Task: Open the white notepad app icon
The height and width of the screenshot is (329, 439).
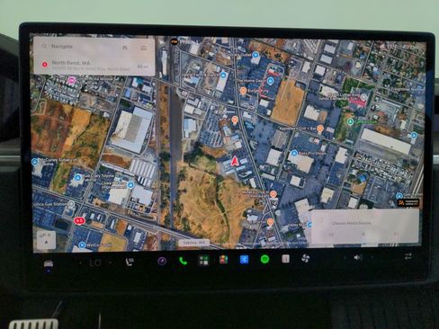Action: (x=285, y=259)
